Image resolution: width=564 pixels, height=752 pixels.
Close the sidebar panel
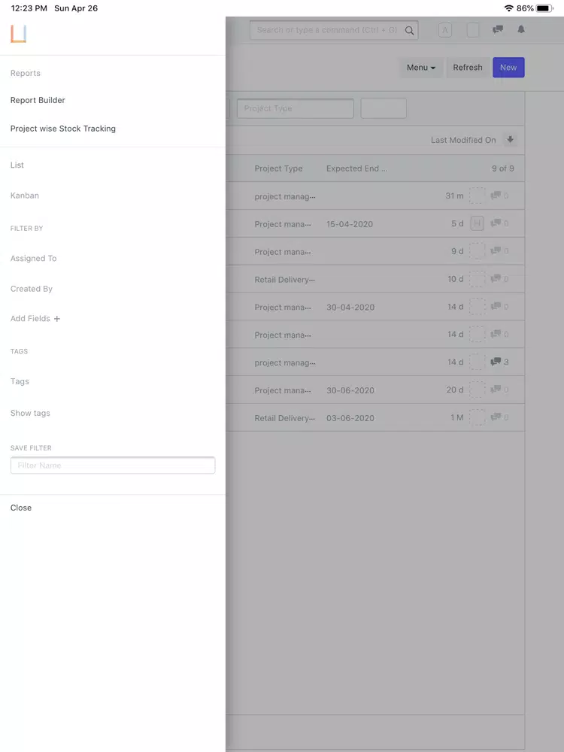pyautogui.click(x=21, y=508)
